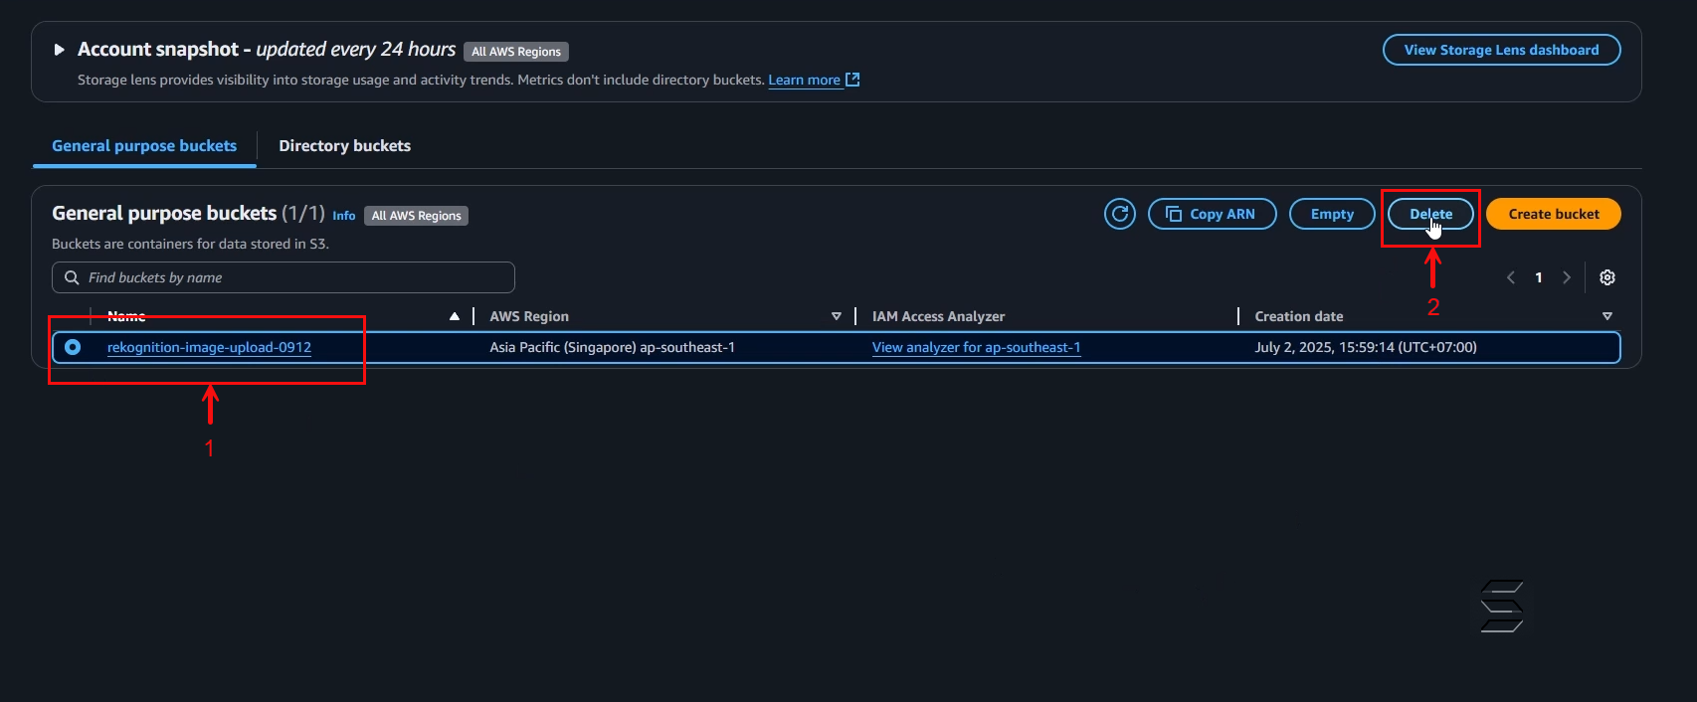The width and height of the screenshot is (1697, 702).
Task: Expand the Account snapshot section
Action: pos(59,50)
